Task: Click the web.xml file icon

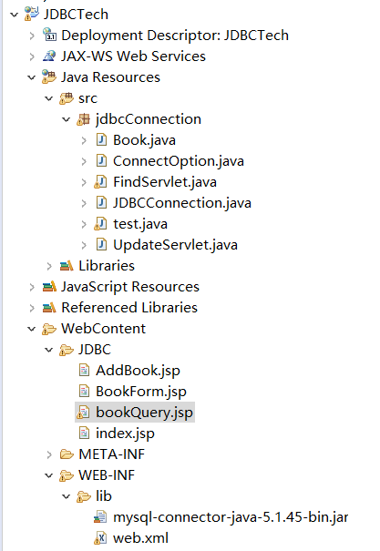Action: tap(100, 538)
